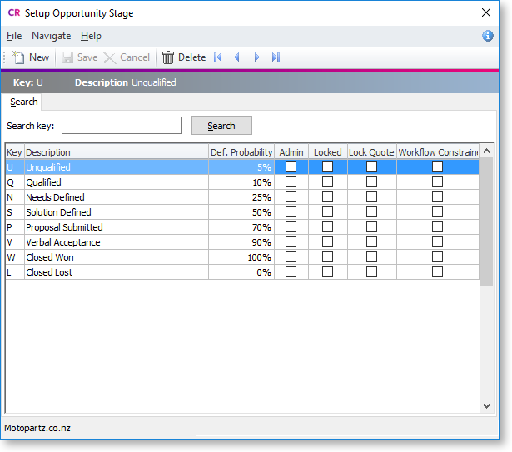Click key cell W
The width and height of the screenshot is (512, 452).
tap(15, 257)
